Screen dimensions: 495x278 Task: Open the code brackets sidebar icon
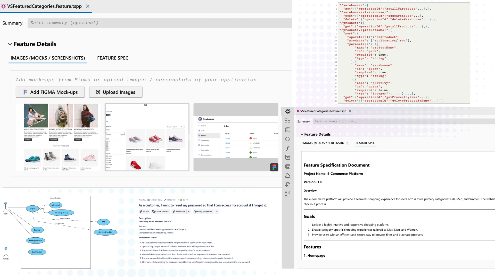[288, 139]
